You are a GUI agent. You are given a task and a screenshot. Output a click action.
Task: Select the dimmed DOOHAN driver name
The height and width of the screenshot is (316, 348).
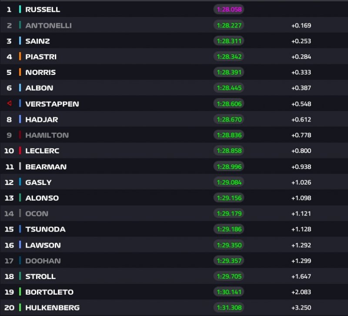[43, 261]
